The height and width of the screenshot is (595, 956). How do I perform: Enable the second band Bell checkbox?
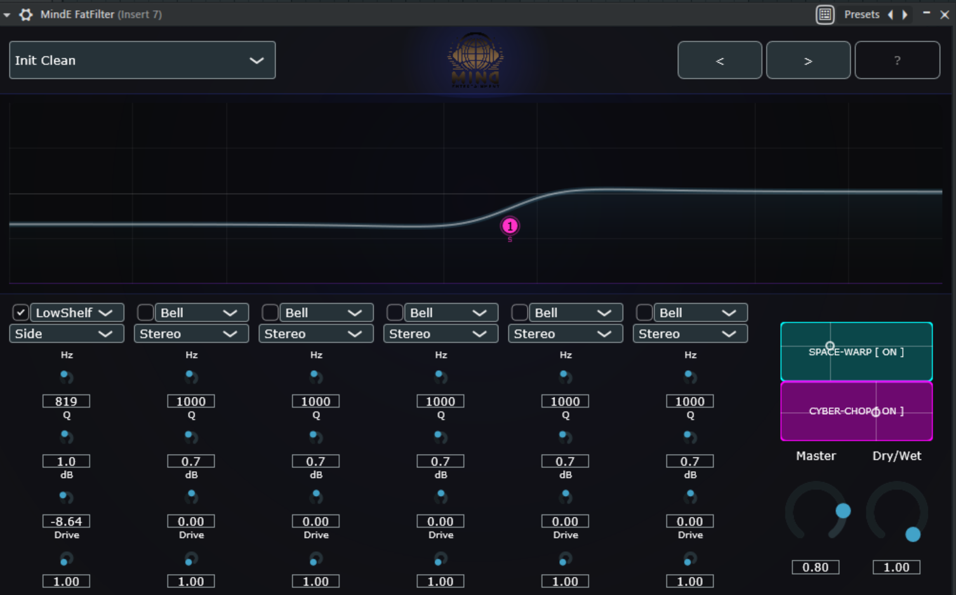point(145,312)
